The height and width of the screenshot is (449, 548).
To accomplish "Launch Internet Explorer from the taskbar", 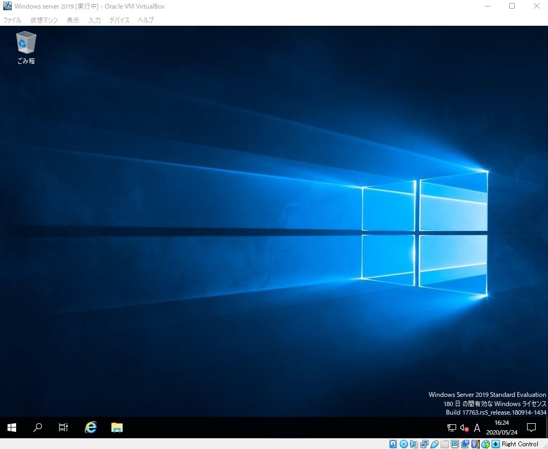I will pos(91,428).
